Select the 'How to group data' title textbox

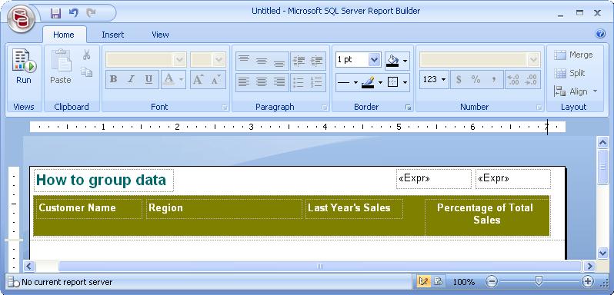tap(104, 181)
